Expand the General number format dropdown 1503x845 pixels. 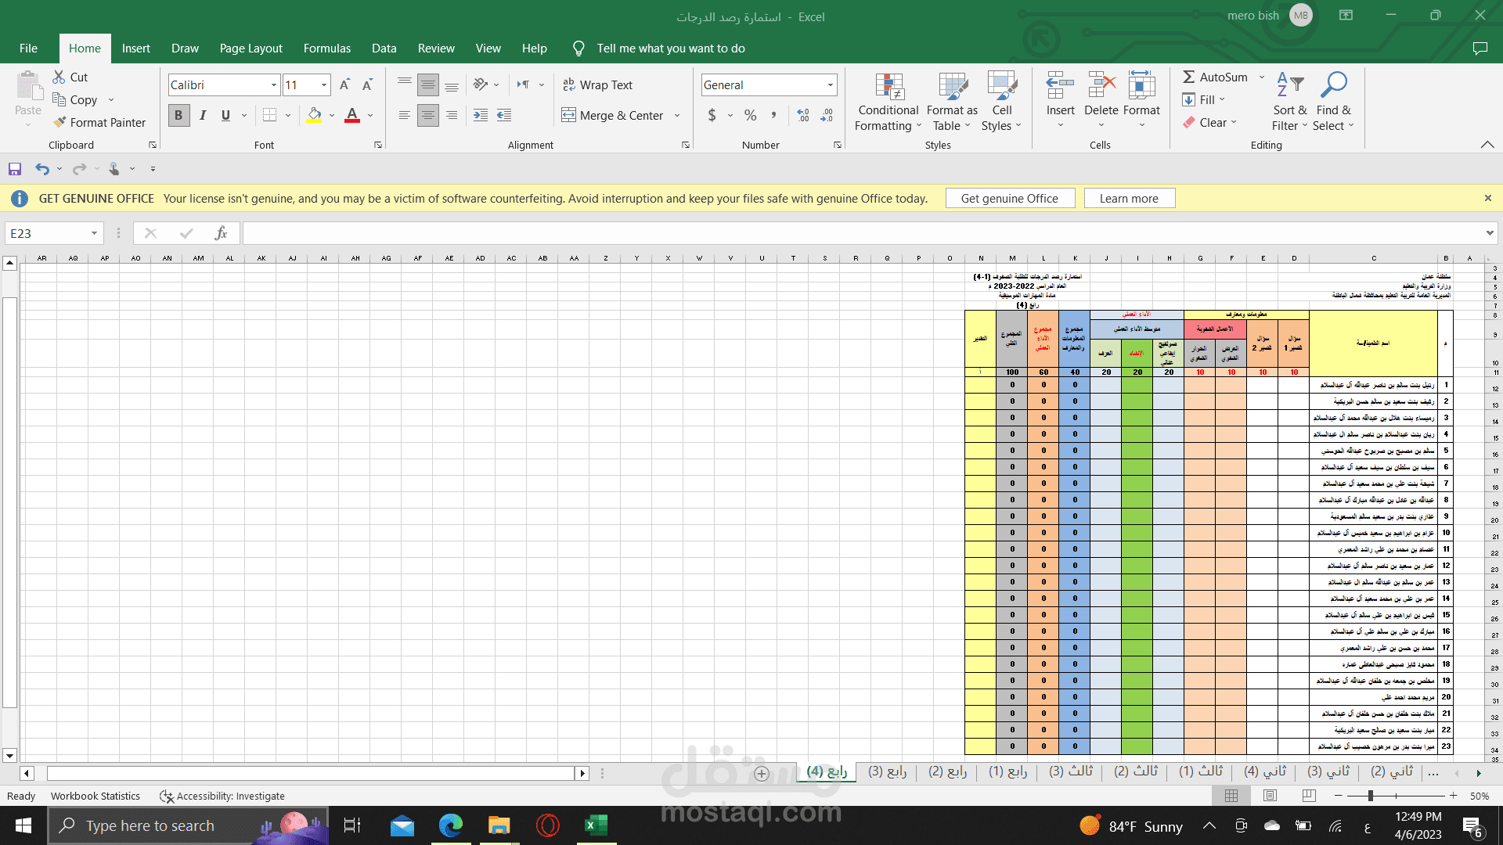tap(830, 84)
